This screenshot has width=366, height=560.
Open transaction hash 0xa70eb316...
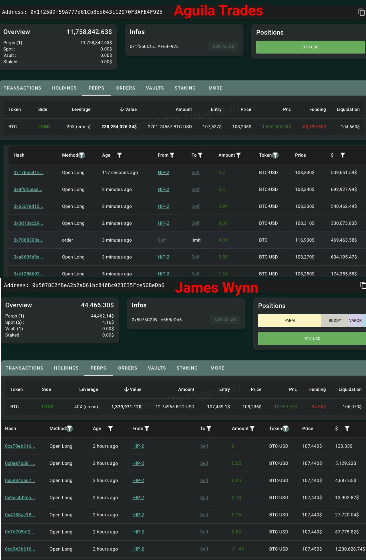[20, 446]
